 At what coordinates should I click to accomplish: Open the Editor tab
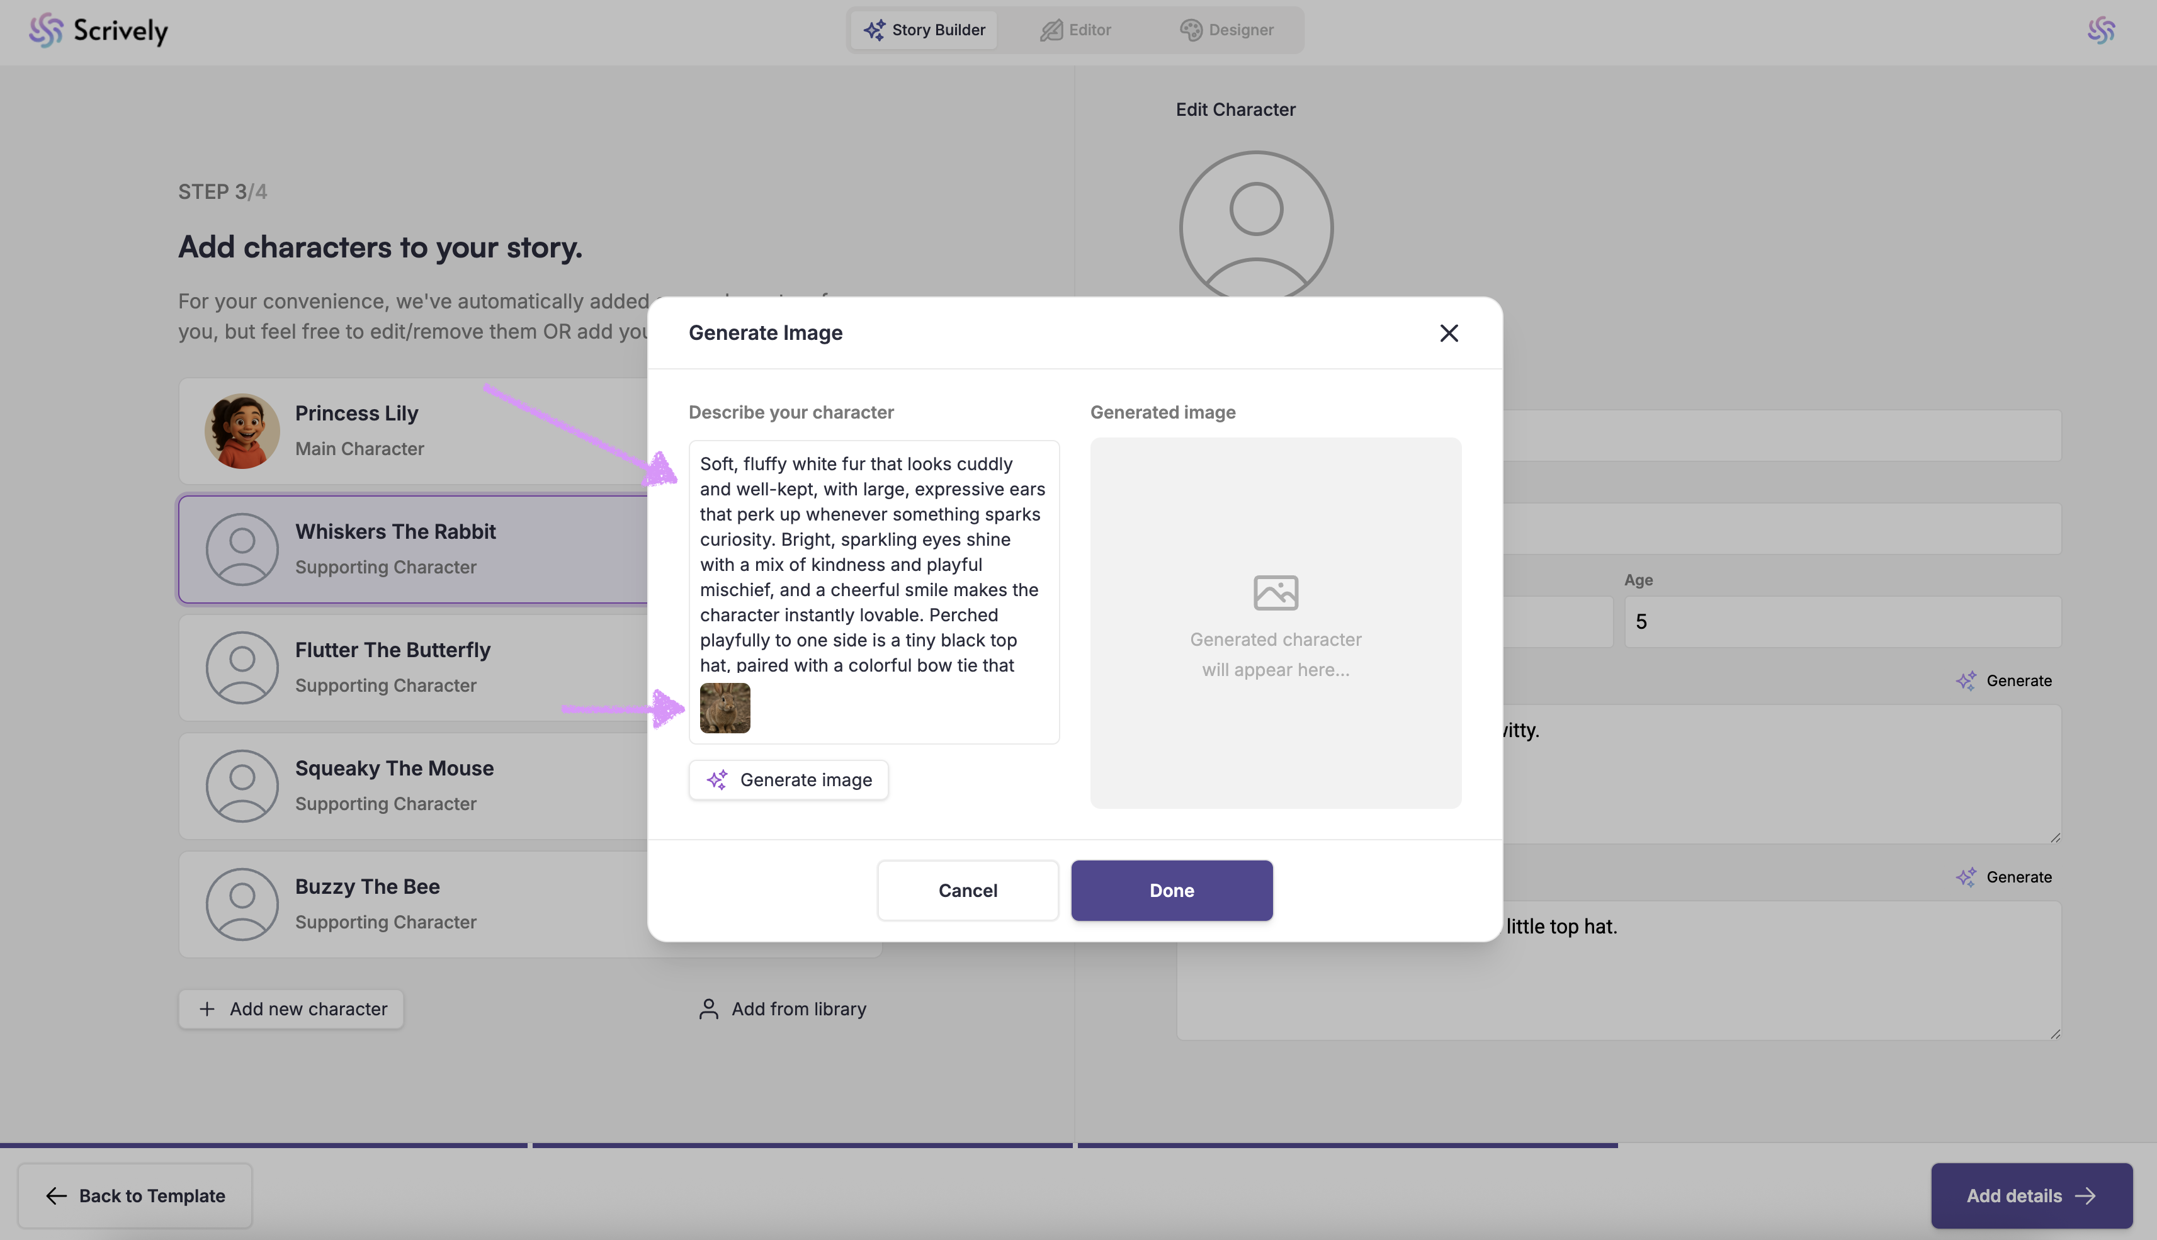1076,30
